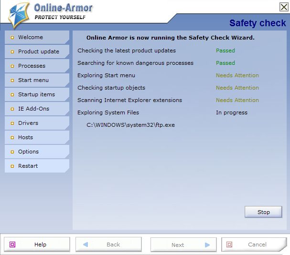Click Passed status for product updates
Image resolution: width=290 pixels, height=255 pixels.
[226, 51]
